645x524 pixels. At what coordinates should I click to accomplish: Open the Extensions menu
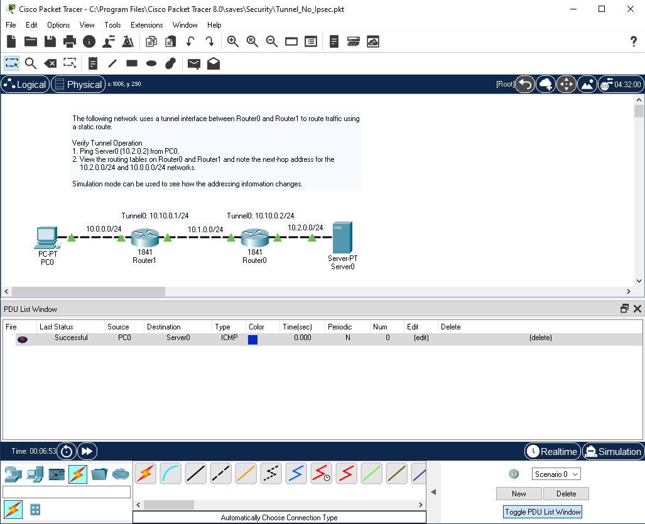click(x=146, y=25)
